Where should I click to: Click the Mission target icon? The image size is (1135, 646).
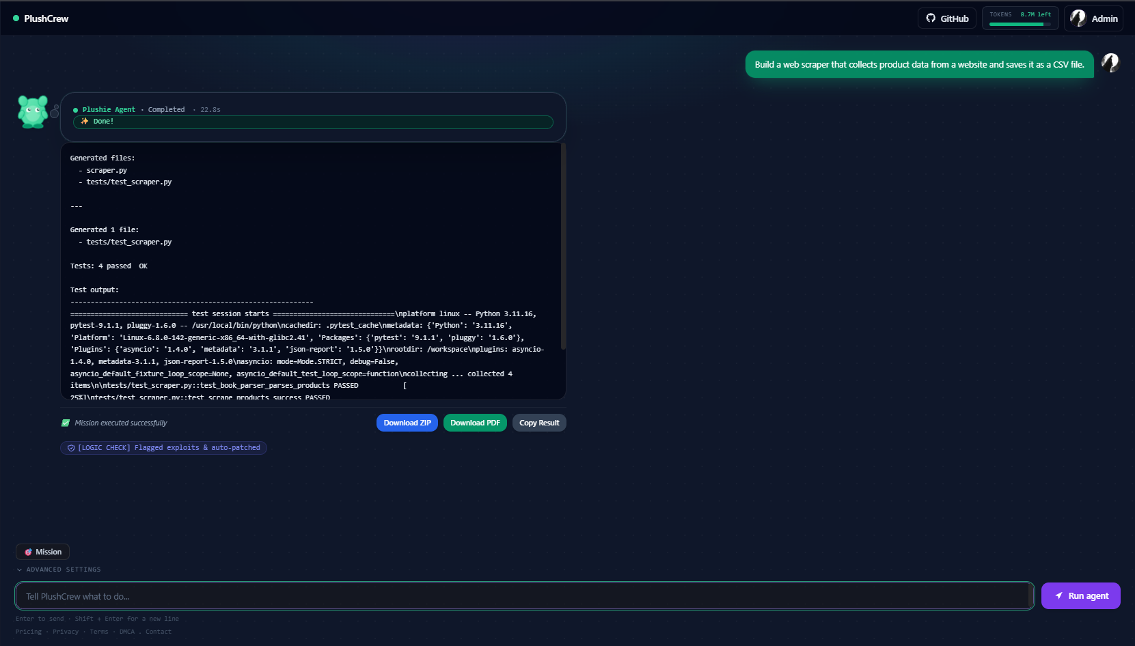tap(29, 552)
